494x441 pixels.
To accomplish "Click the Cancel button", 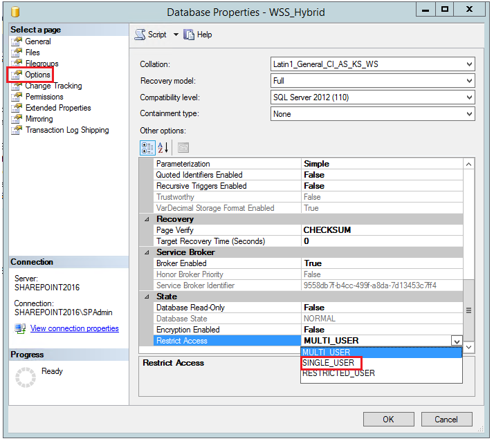I will (x=446, y=420).
